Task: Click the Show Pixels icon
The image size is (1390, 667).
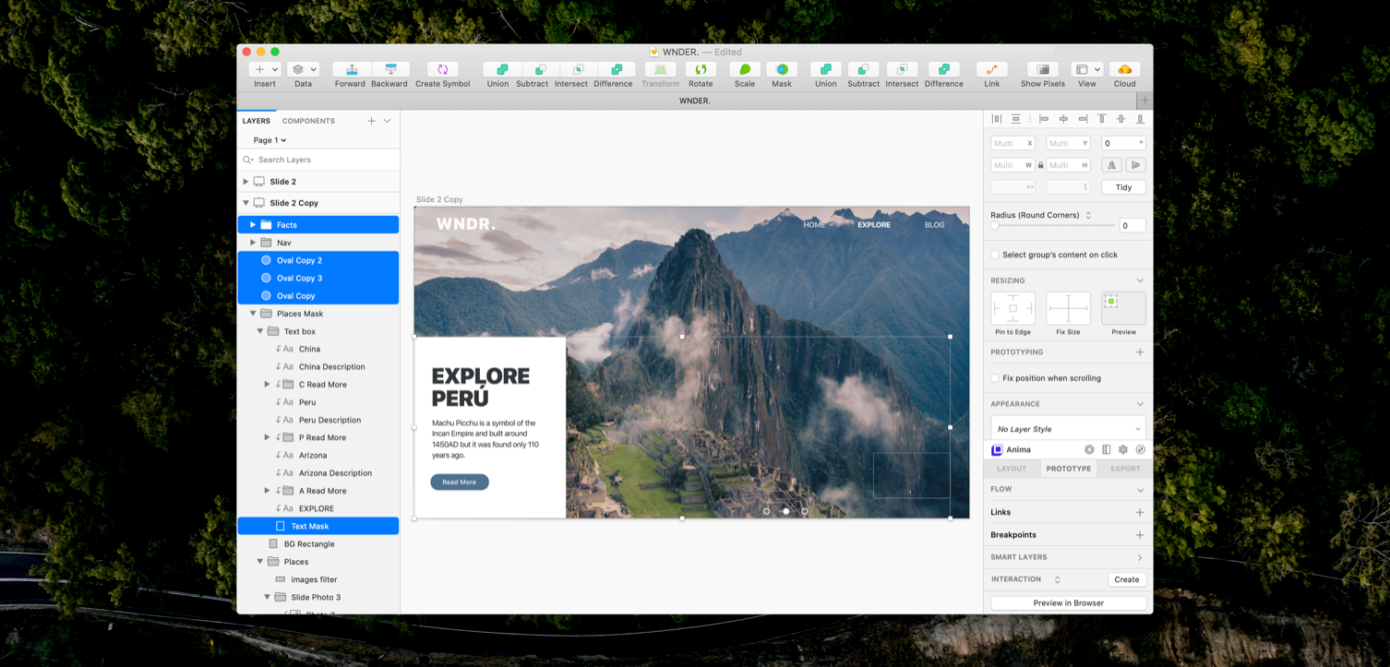Action: pos(1042,70)
